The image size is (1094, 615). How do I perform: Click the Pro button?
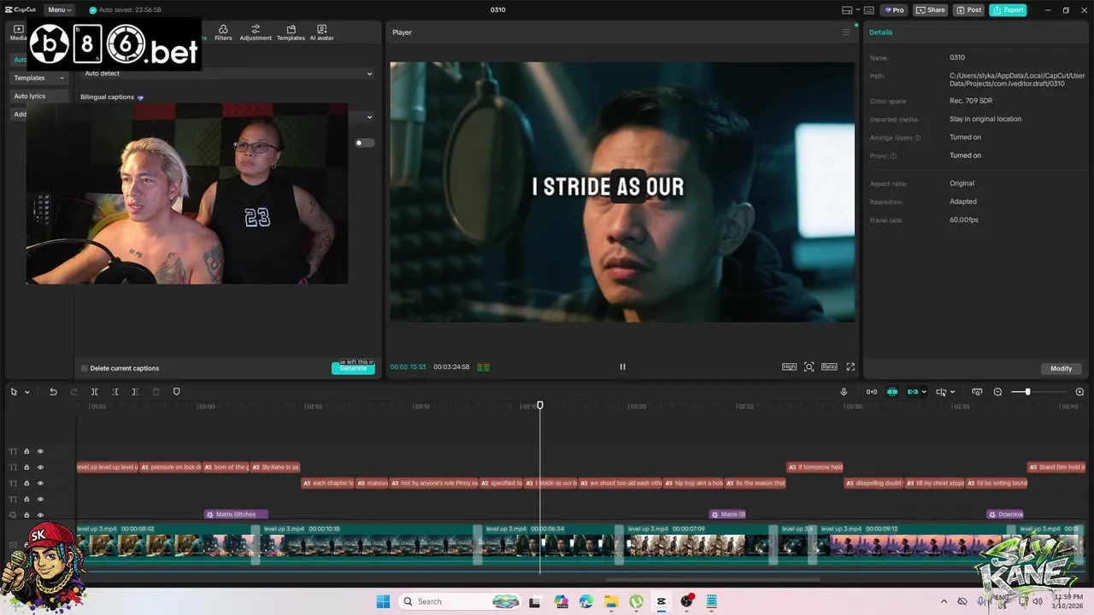(x=894, y=10)
